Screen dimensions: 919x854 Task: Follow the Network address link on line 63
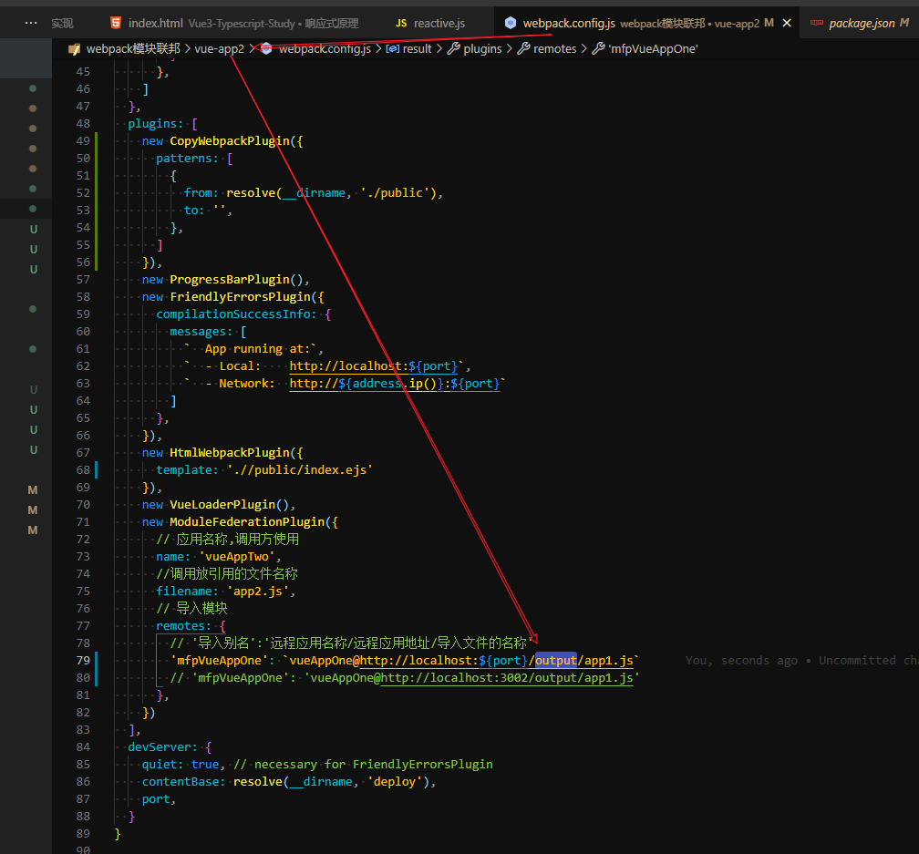tap(395, 384)
